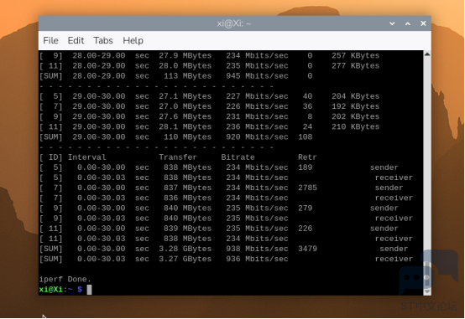This screenshot has width=465, height=319.
Task: Click the '227 Mbits/sec' bitrate value
Action: pyautogui.click(x=257, y=96)
